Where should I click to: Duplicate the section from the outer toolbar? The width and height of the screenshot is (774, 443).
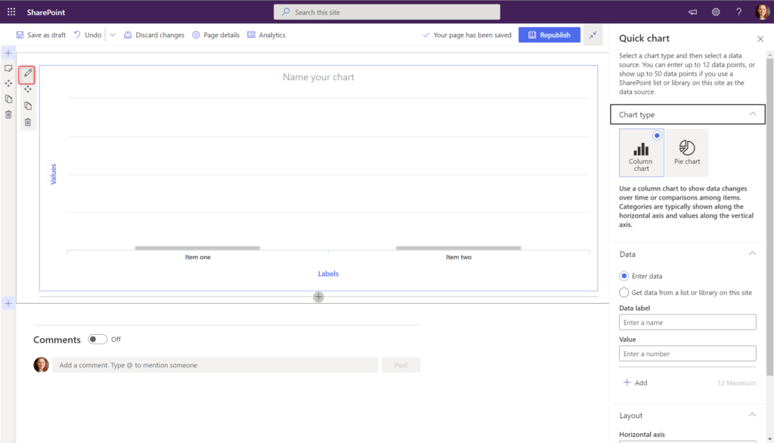pos(8,99)
